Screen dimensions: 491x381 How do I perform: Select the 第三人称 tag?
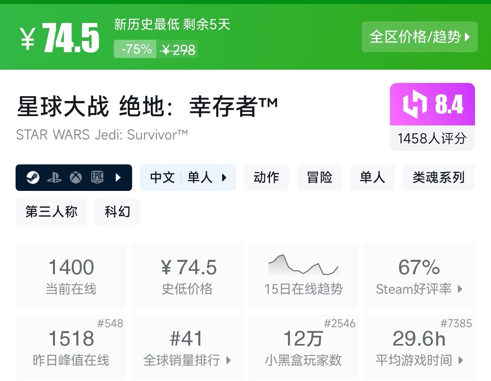click(x=51, y=212)
